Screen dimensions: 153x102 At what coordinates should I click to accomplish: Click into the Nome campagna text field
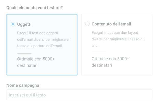point(79,95)
